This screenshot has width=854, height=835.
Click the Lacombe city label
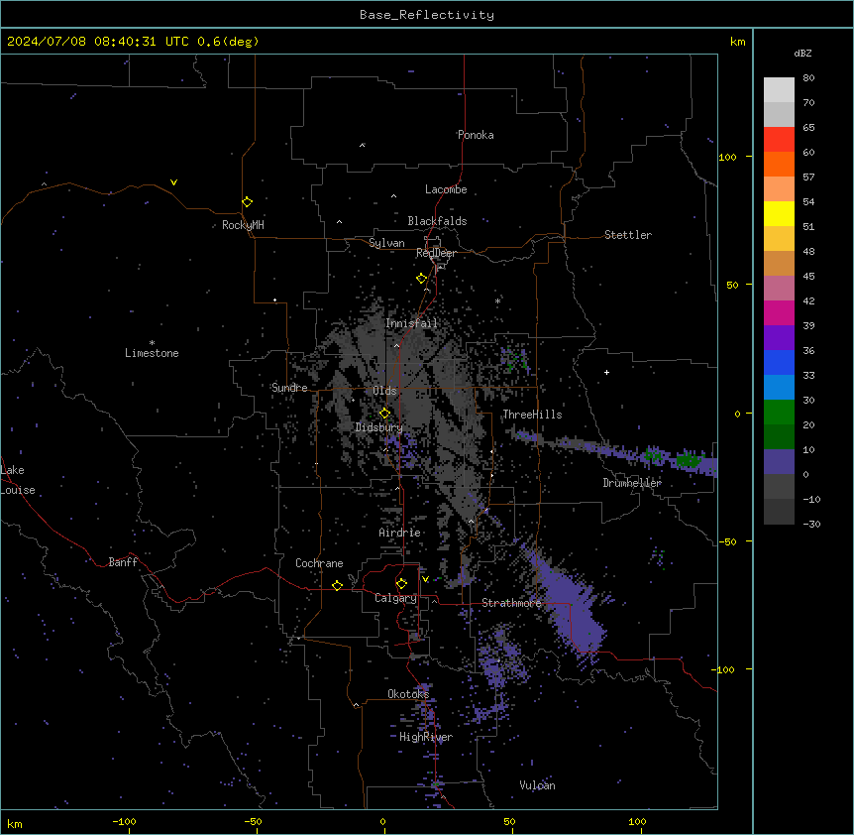click(446, 189)
